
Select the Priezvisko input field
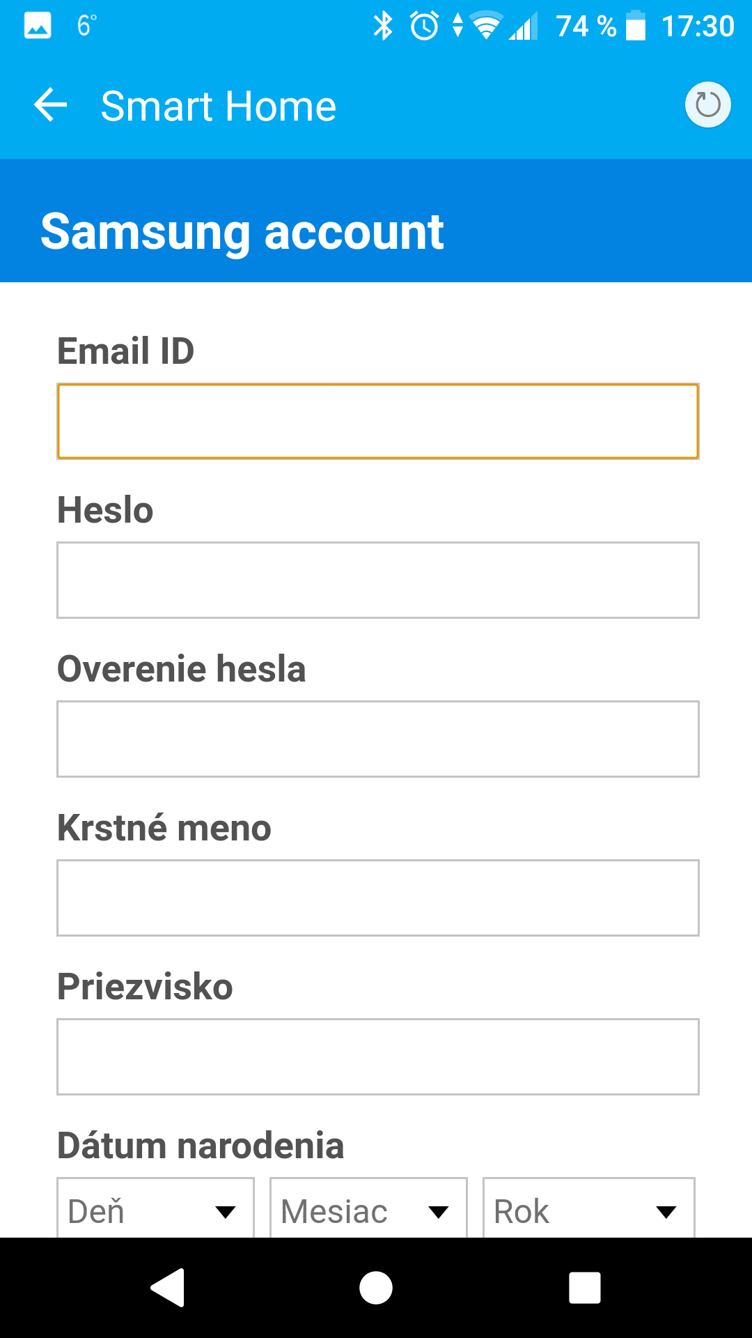378,1056
